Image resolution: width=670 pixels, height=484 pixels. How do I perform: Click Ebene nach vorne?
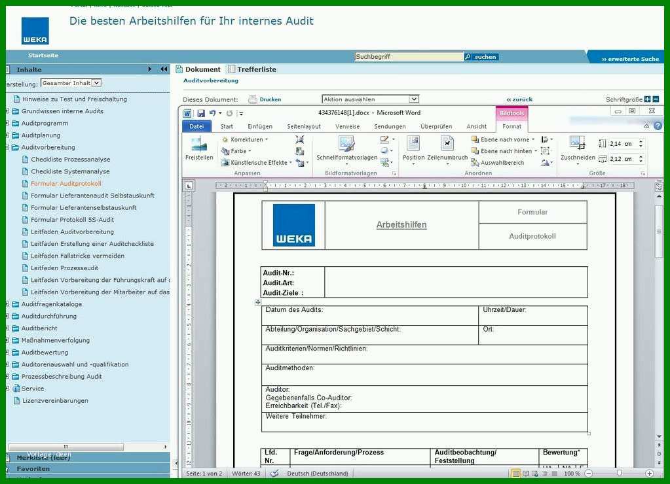coord(502,139)
